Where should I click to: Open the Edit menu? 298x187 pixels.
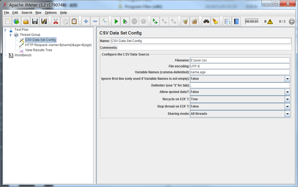(15, 13)
